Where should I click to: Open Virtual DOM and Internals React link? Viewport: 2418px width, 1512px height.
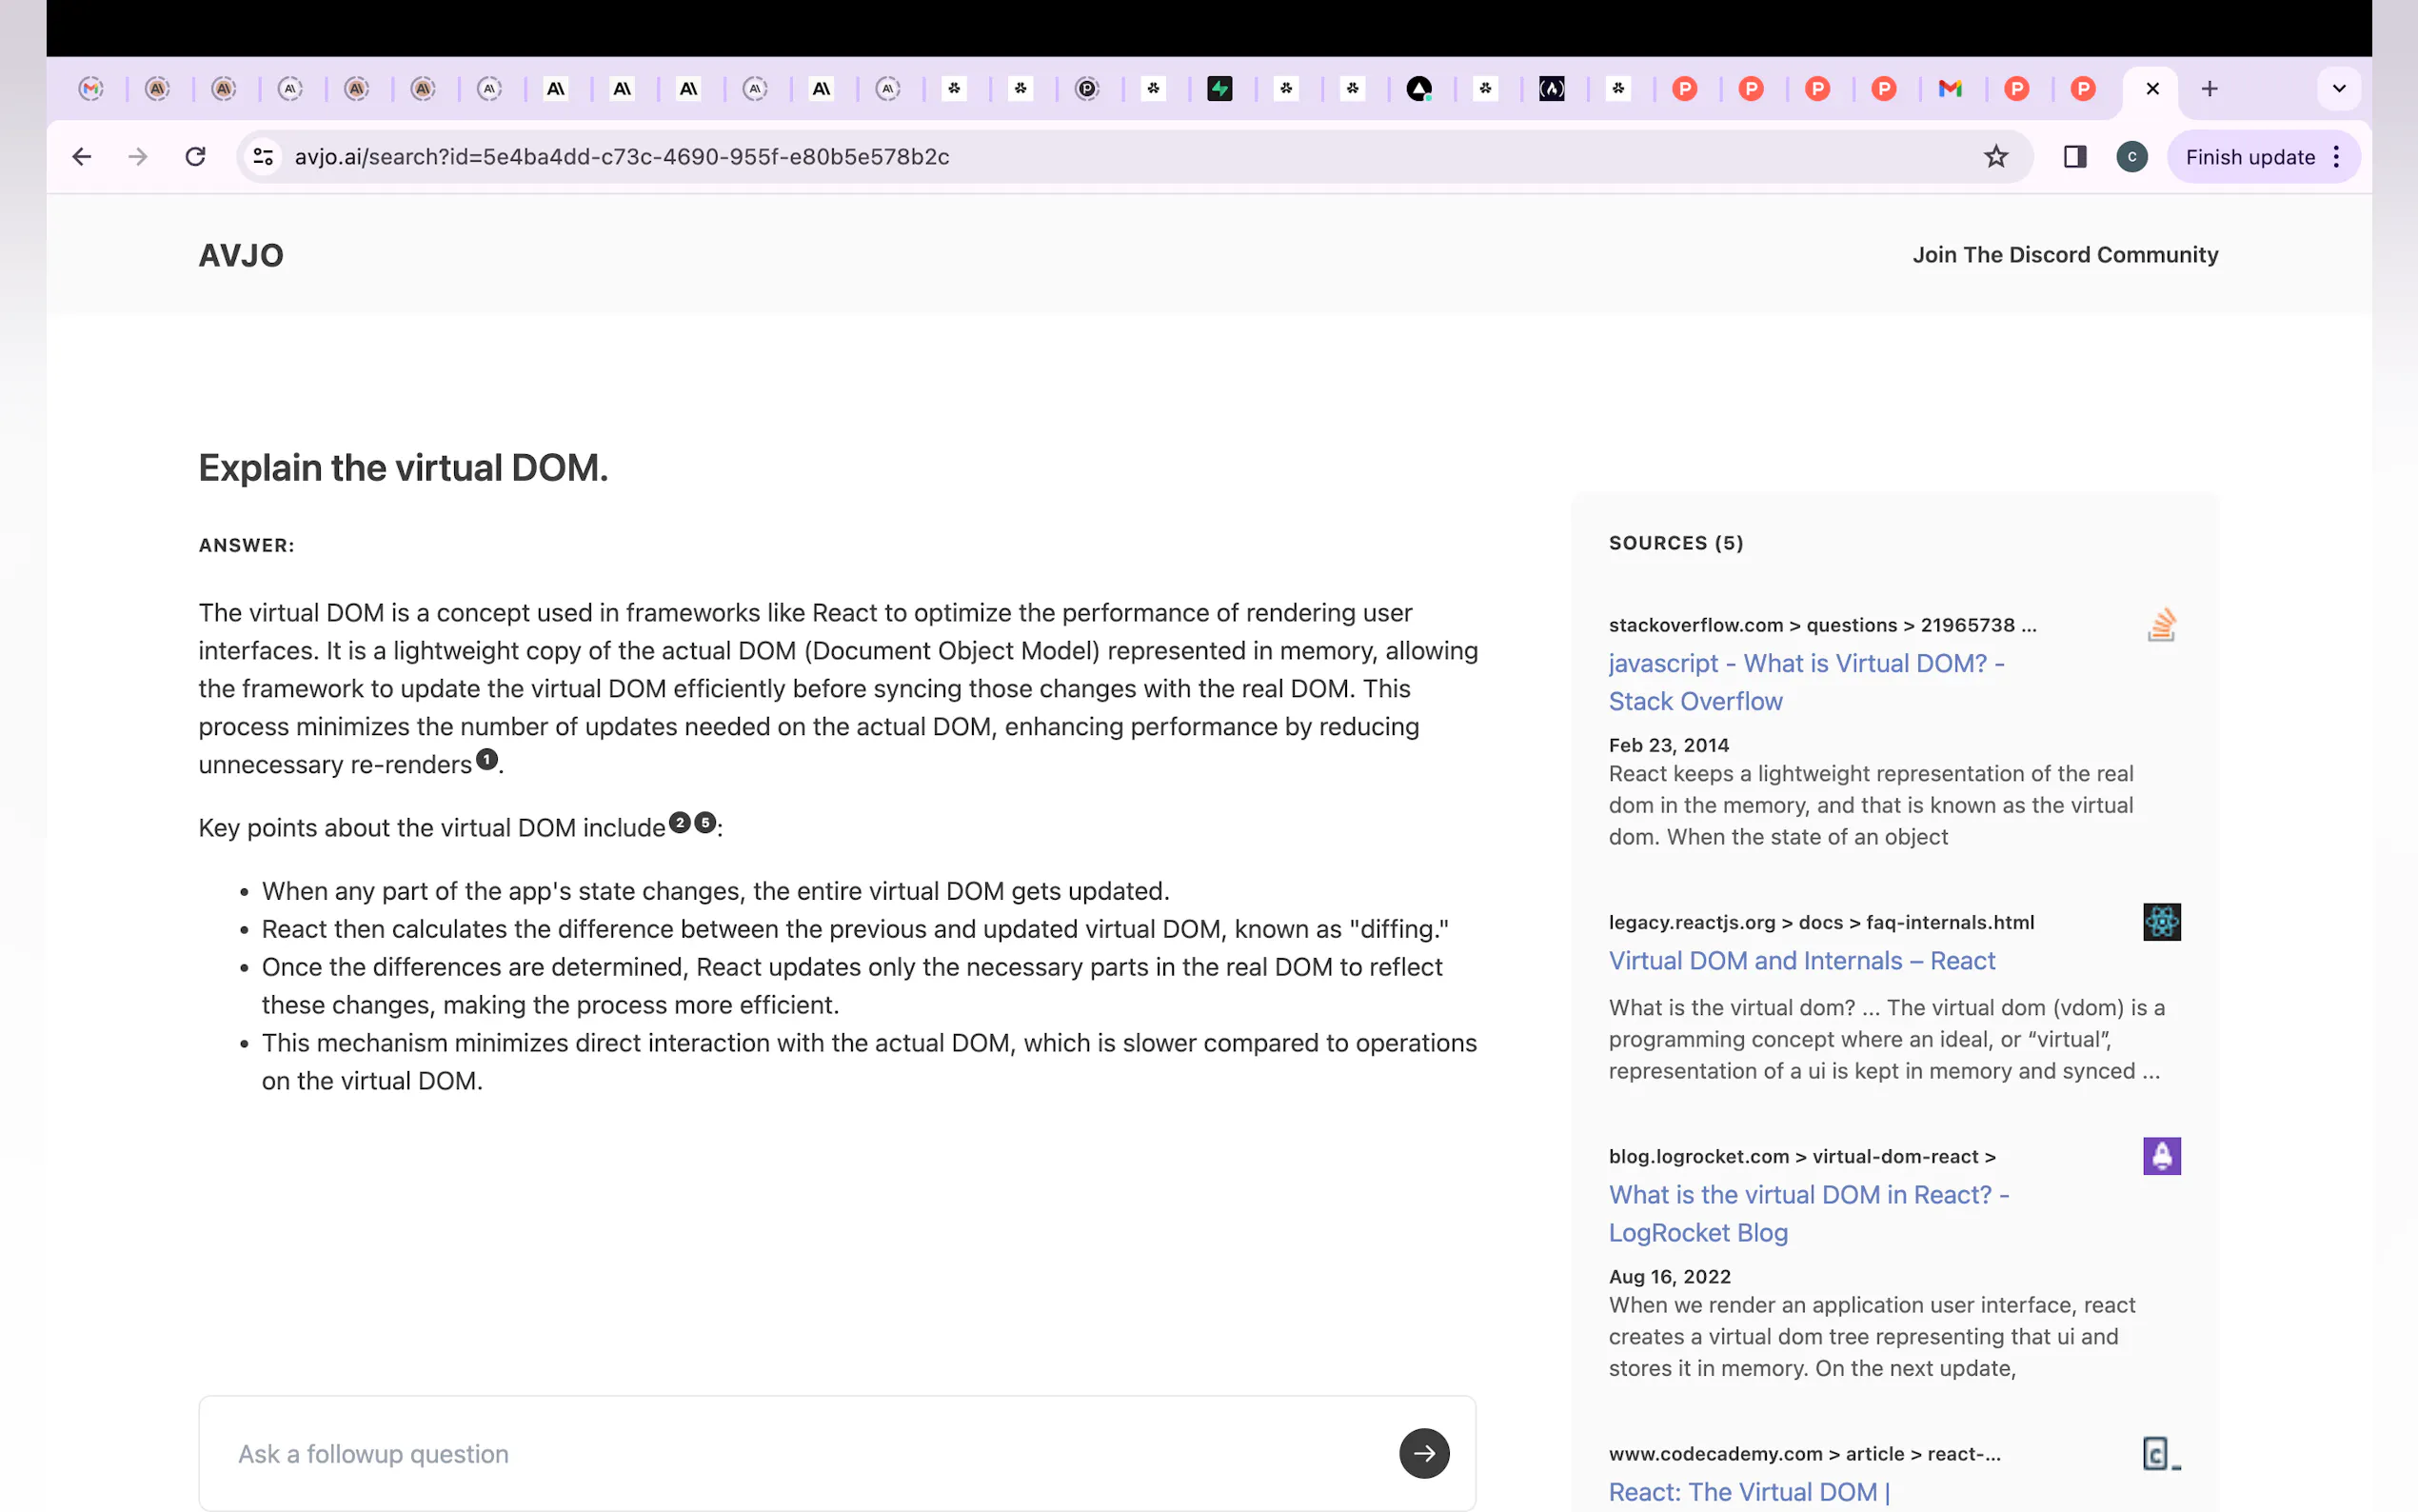click(x=1801, y=961)
